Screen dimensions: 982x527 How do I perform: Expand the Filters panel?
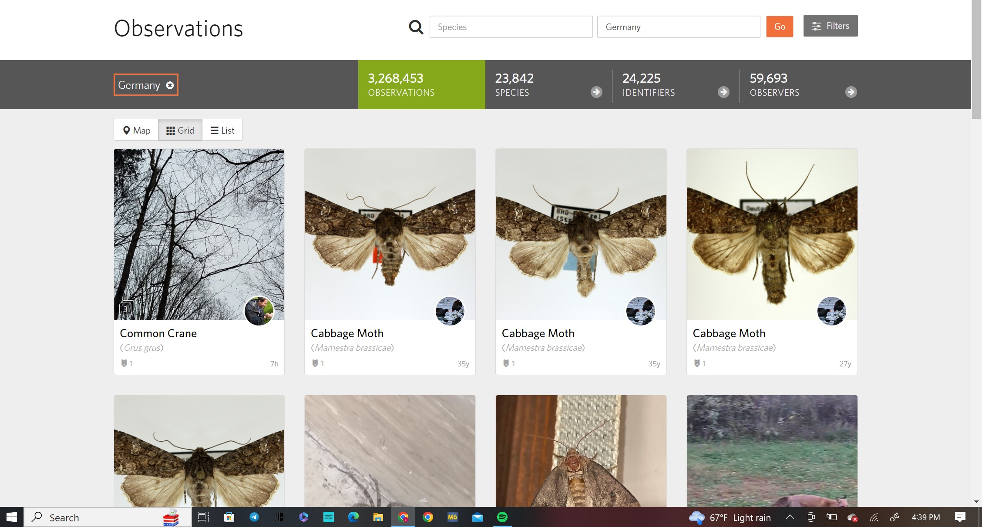830,26
